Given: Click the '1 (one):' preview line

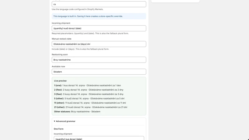Looking at the screenshot, I should click(x=87, y=85).
